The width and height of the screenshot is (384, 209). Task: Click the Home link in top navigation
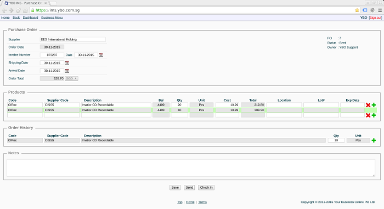pyautogui.click(x=5, y=18)
